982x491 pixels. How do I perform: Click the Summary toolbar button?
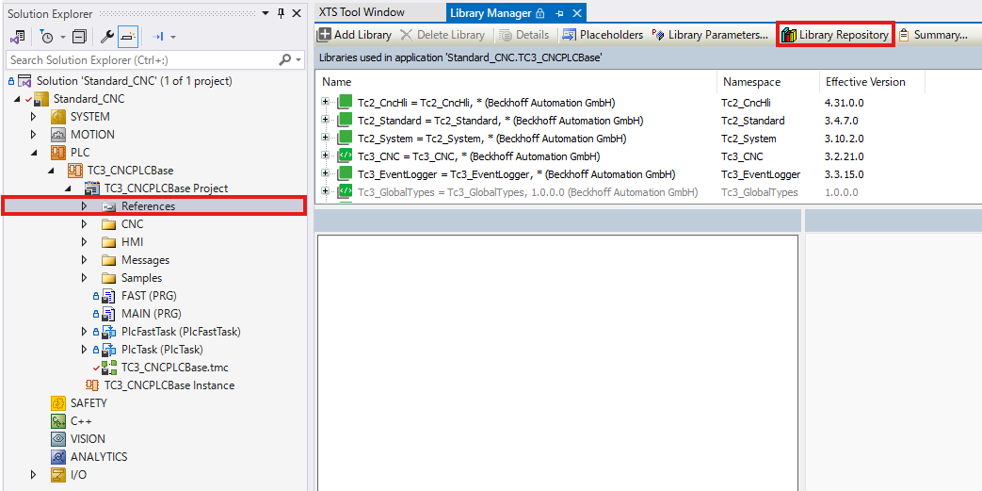point(933,35)
